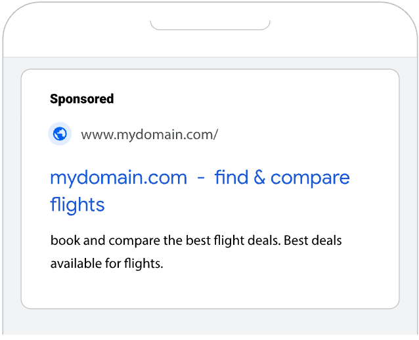Click 'find & compare' in the ad headline
Screen dimensions: 419x340
[282, 177]
